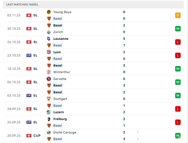Click the Etoile-Carouge club logo
Viewport: 188px width, 143px height.
tap(49, 132)
